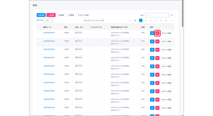This screenshot has width=213, height=116.
Task: Edit customer 1000000000047 using the pencil icon
Action: click(x=152, y=58)
